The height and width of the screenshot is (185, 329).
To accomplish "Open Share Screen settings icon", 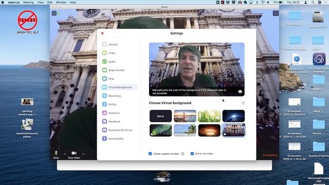I will click(104, 70).
